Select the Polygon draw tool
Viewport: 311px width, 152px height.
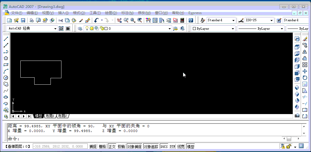pos(6,58)
